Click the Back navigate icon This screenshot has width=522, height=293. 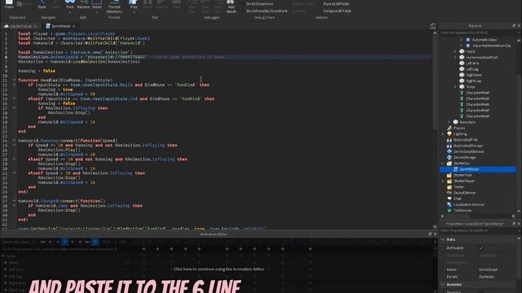tap(42, 4)
